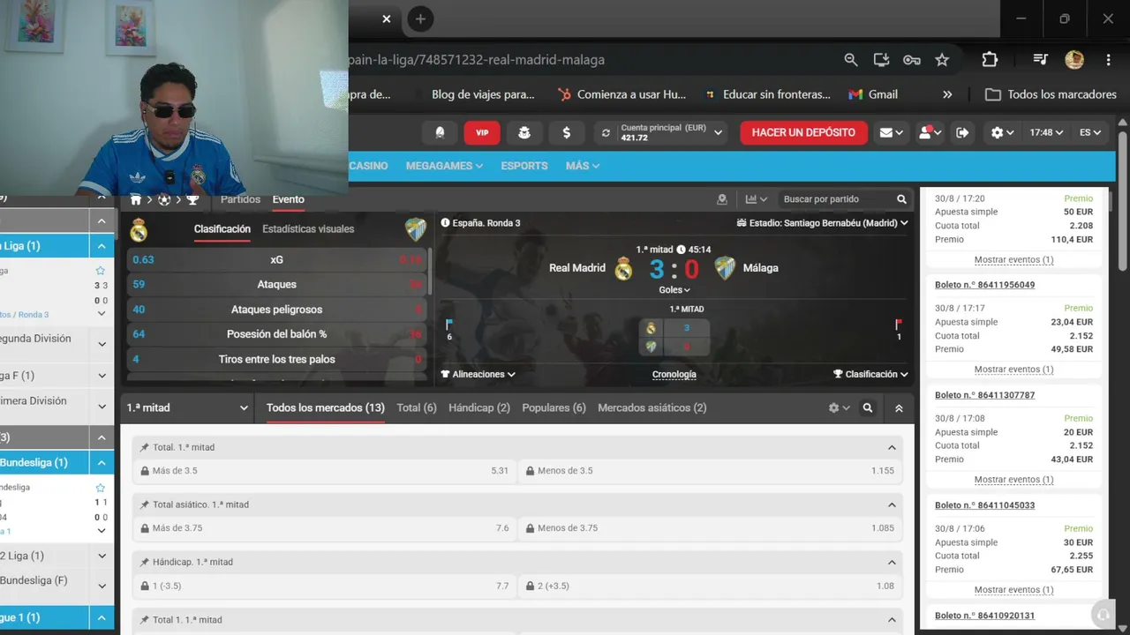1130x635 pixels.
Task: Click the log out arrow icon
Action: pyautogui.click(x=962, y=132)
